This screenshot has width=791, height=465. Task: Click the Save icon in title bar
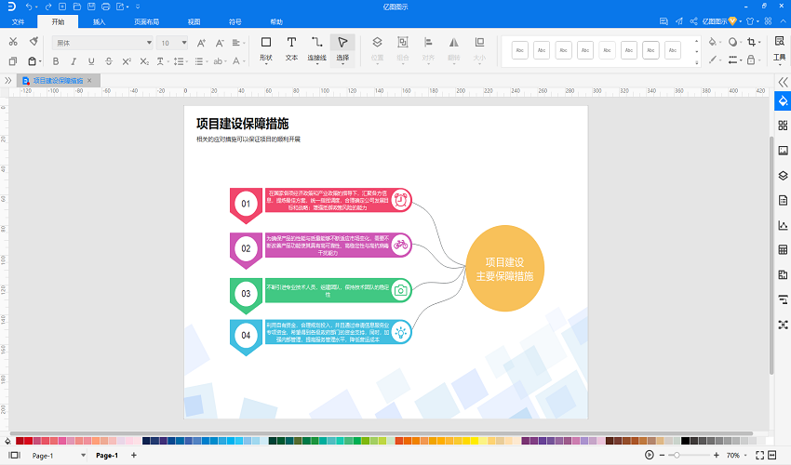(91, 7)
